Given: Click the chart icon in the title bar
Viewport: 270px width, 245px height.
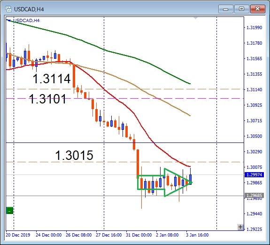Looking at the screenshot, I should tap(8, 9).
